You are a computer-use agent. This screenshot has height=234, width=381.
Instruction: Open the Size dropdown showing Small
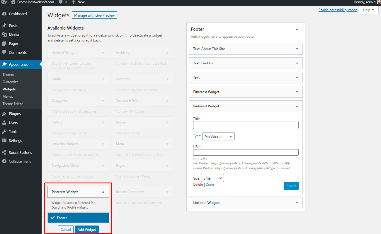pos(212,178)
